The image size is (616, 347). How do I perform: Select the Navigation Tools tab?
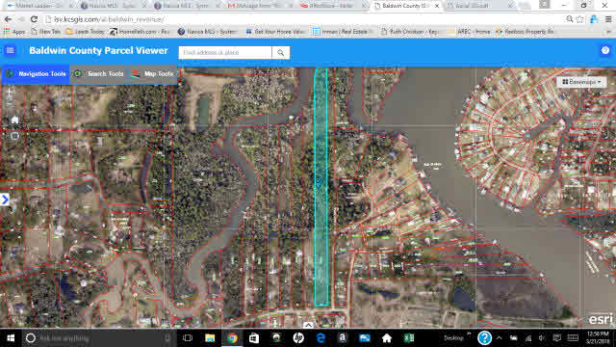36,74
